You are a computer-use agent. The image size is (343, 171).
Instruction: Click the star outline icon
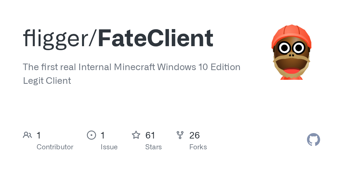click(x=136, y=135)
